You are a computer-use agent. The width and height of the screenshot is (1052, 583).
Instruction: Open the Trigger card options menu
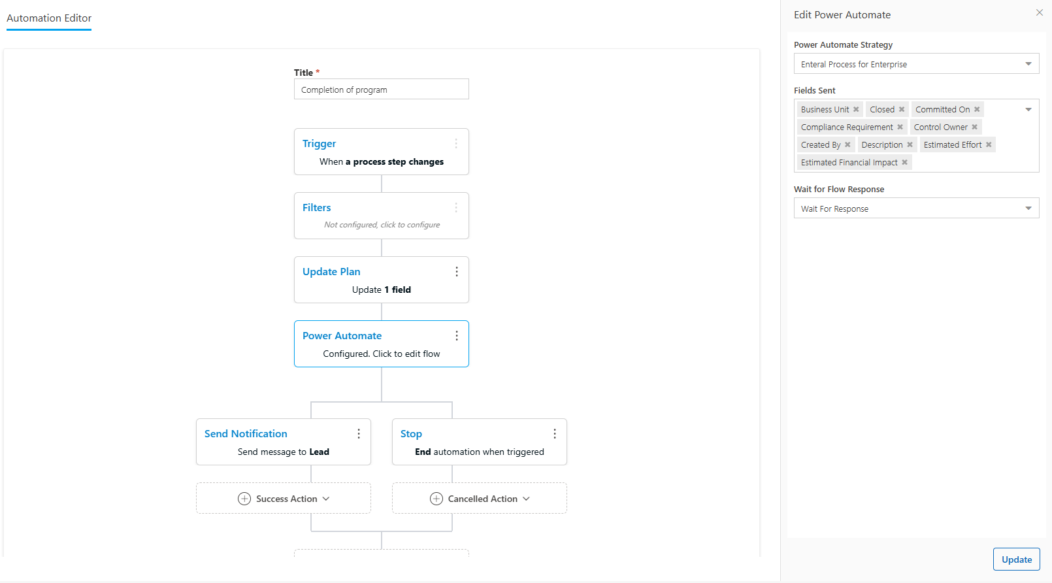[456, 144]
